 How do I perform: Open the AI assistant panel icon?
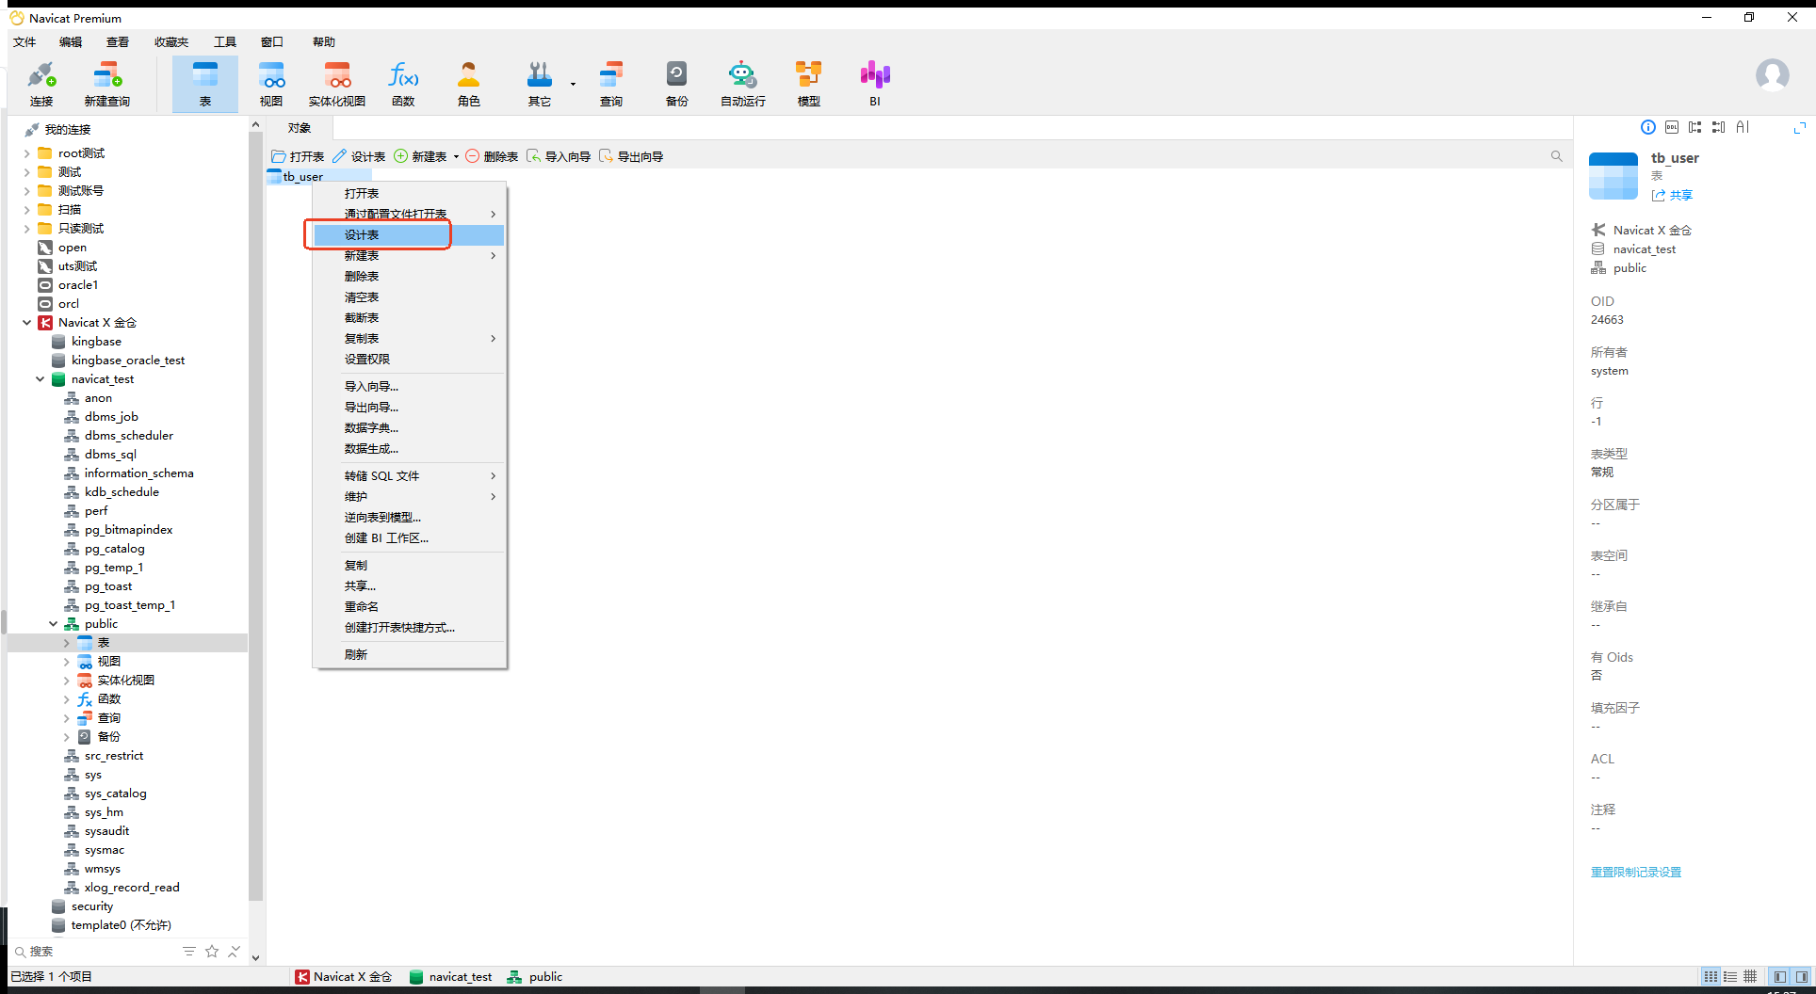click(1743, 127)
